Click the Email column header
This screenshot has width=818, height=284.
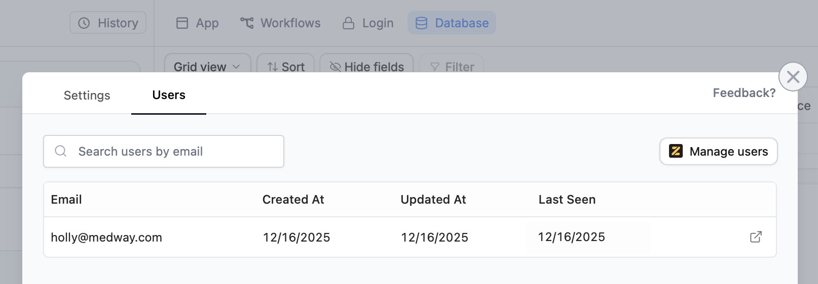click(x=66, y=200)
